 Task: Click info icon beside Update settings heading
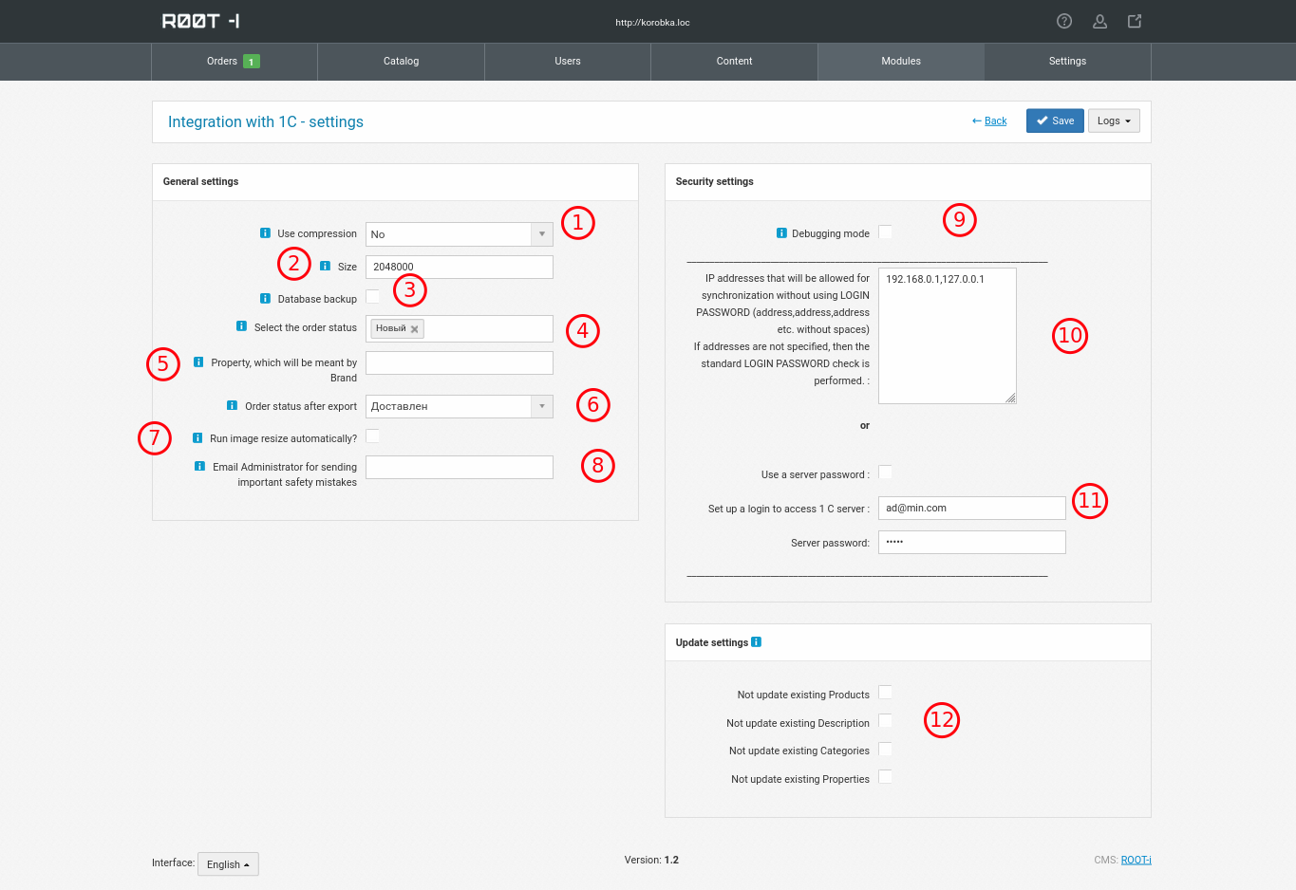coord(756,641)
